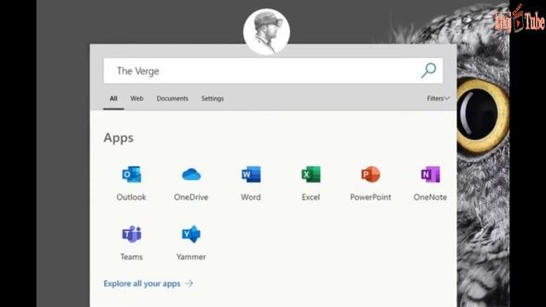Launch the OneNote app icon
546x307 pixels.
pos(430,174)
